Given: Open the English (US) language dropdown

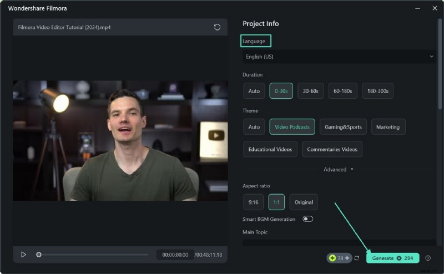Looking at the screenshot, I should [339, 57].
